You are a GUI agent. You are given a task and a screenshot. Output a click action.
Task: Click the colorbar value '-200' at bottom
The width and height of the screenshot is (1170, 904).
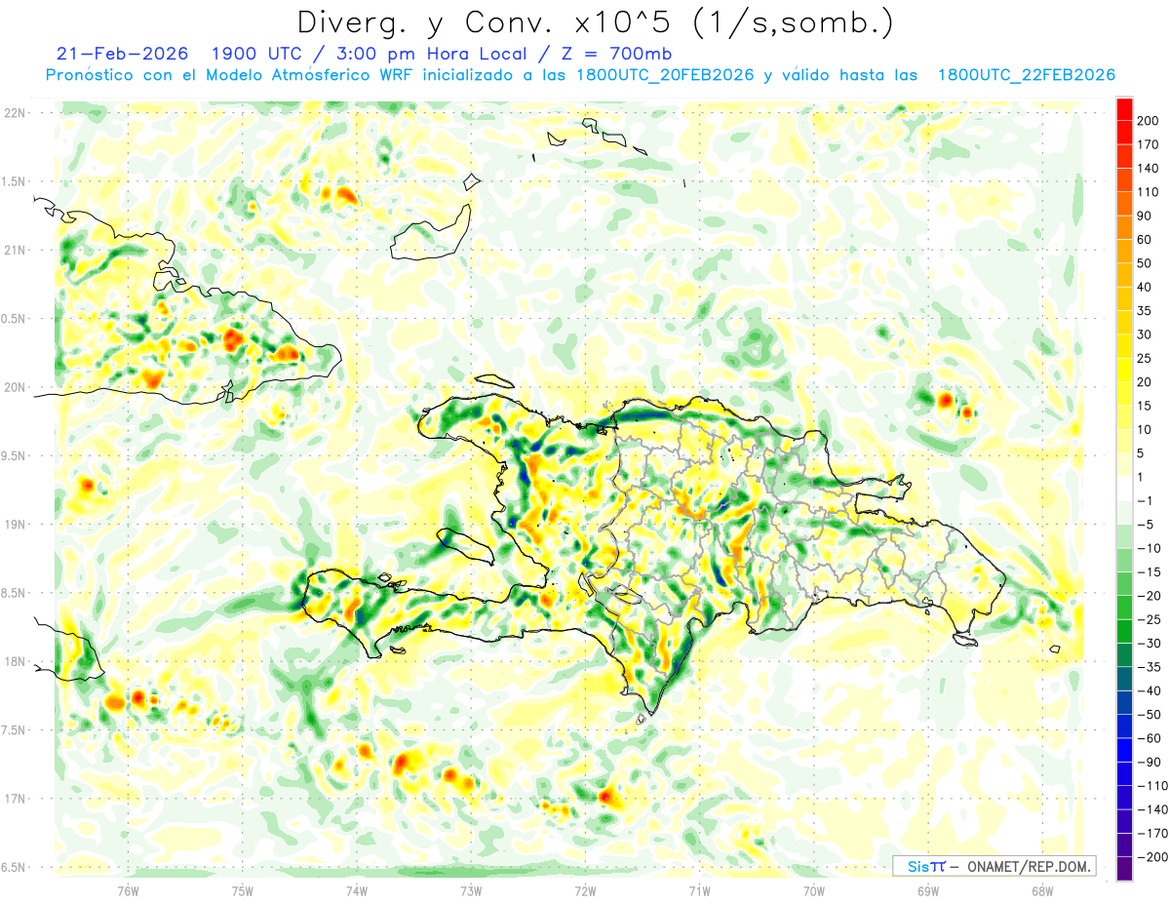pos(1151,857)
